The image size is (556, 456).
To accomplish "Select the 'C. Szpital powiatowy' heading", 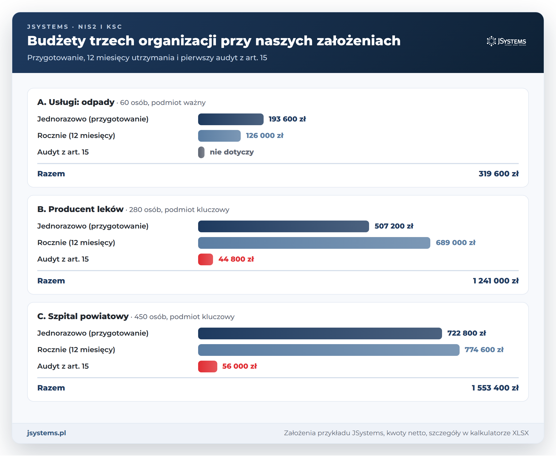I will 83,316.
